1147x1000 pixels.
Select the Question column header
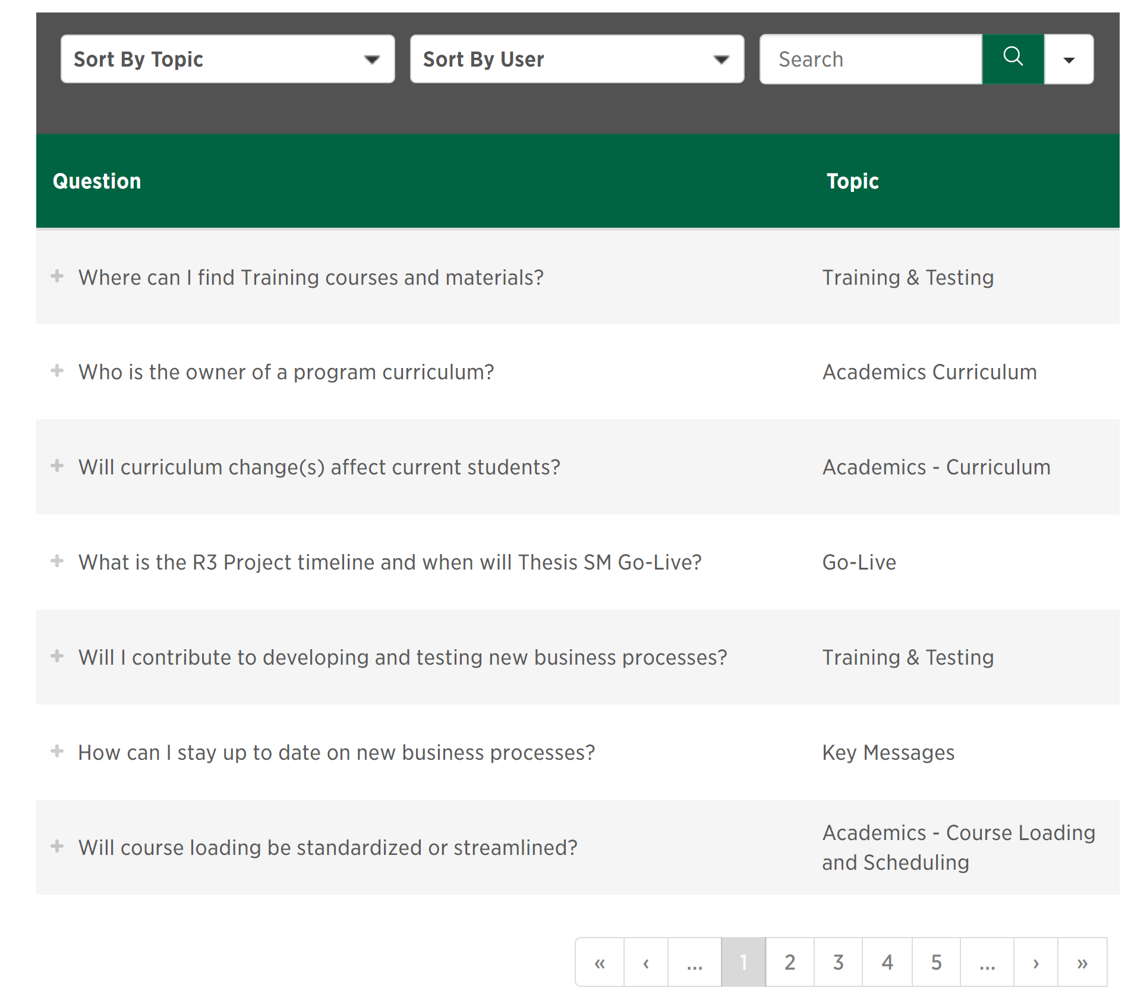pyautogui.click(x=97, y=181)
